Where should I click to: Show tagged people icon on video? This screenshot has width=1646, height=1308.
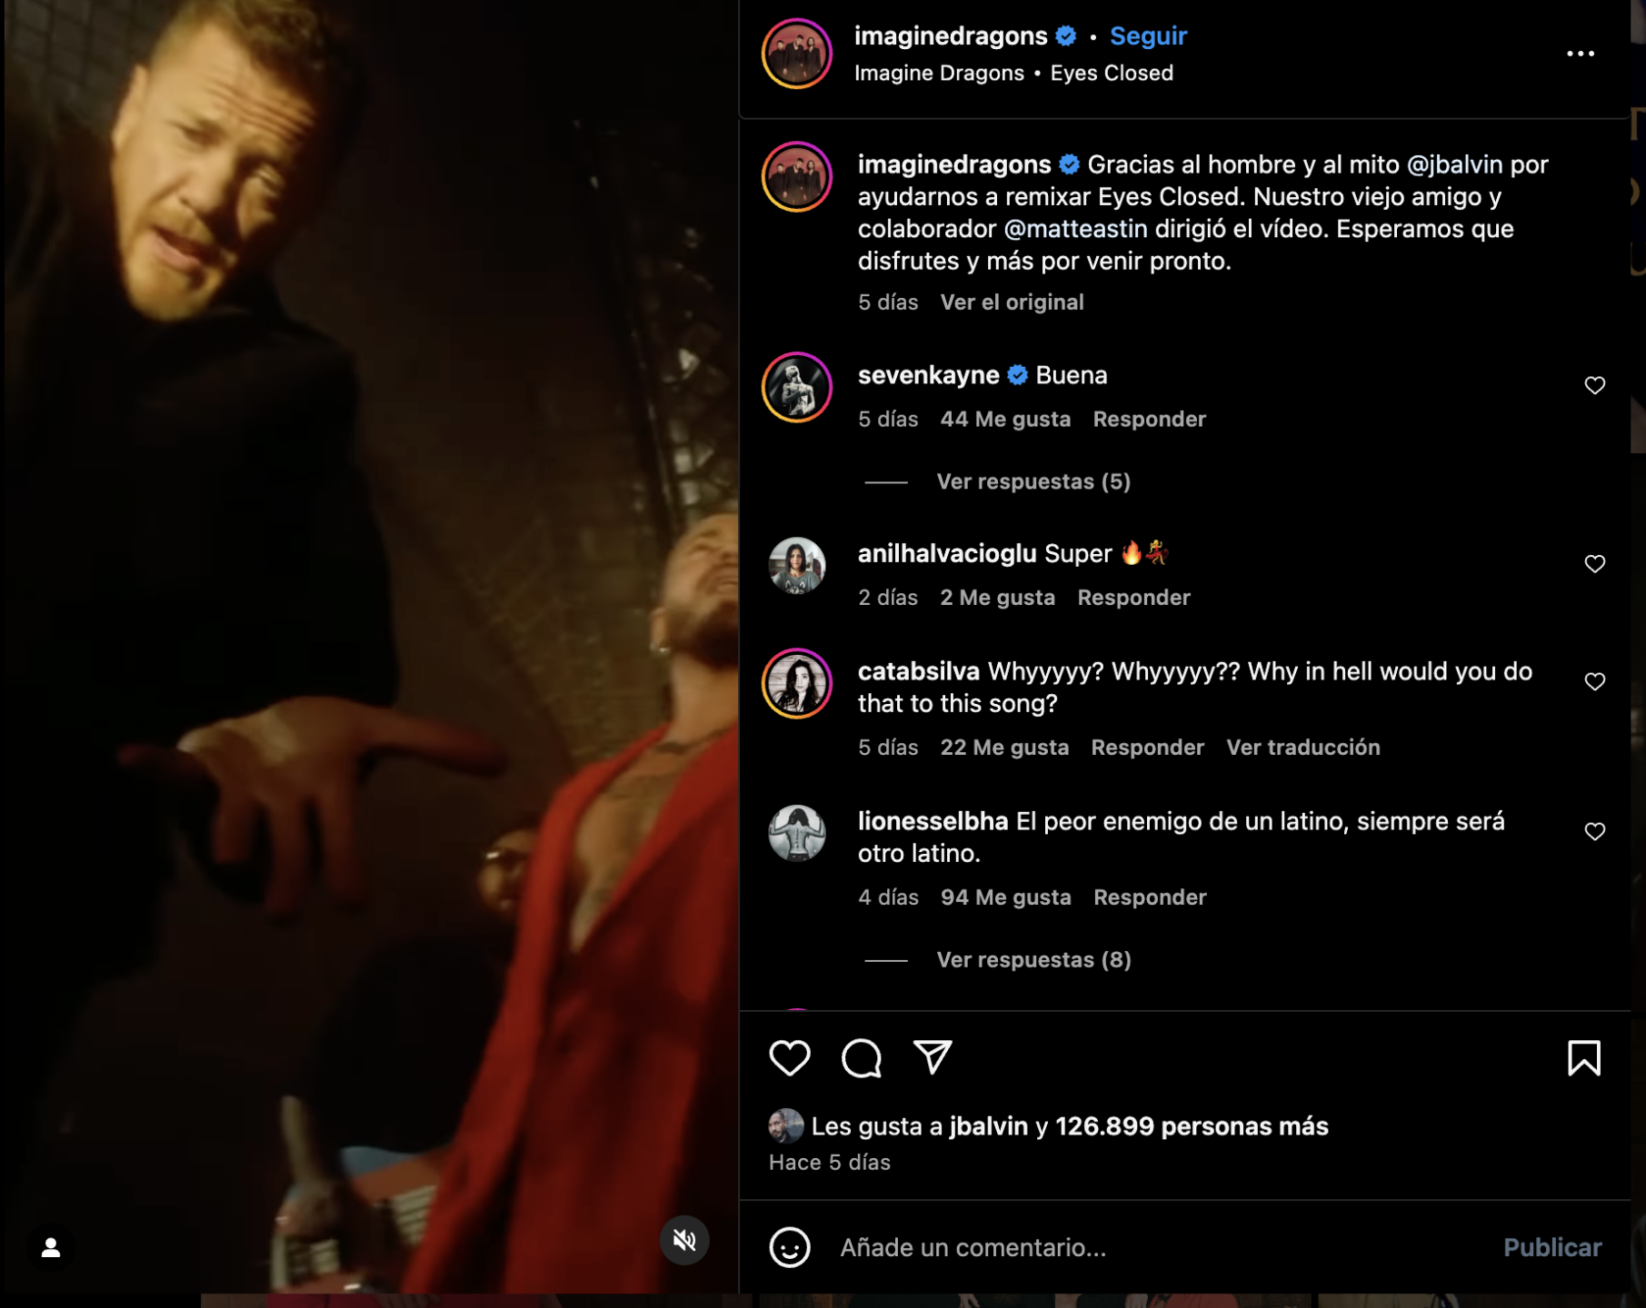[x=51, y=1247]
